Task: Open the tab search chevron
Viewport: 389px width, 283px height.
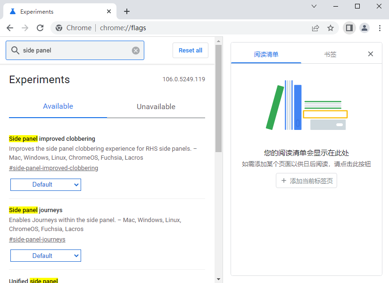Action: (314, 6)
